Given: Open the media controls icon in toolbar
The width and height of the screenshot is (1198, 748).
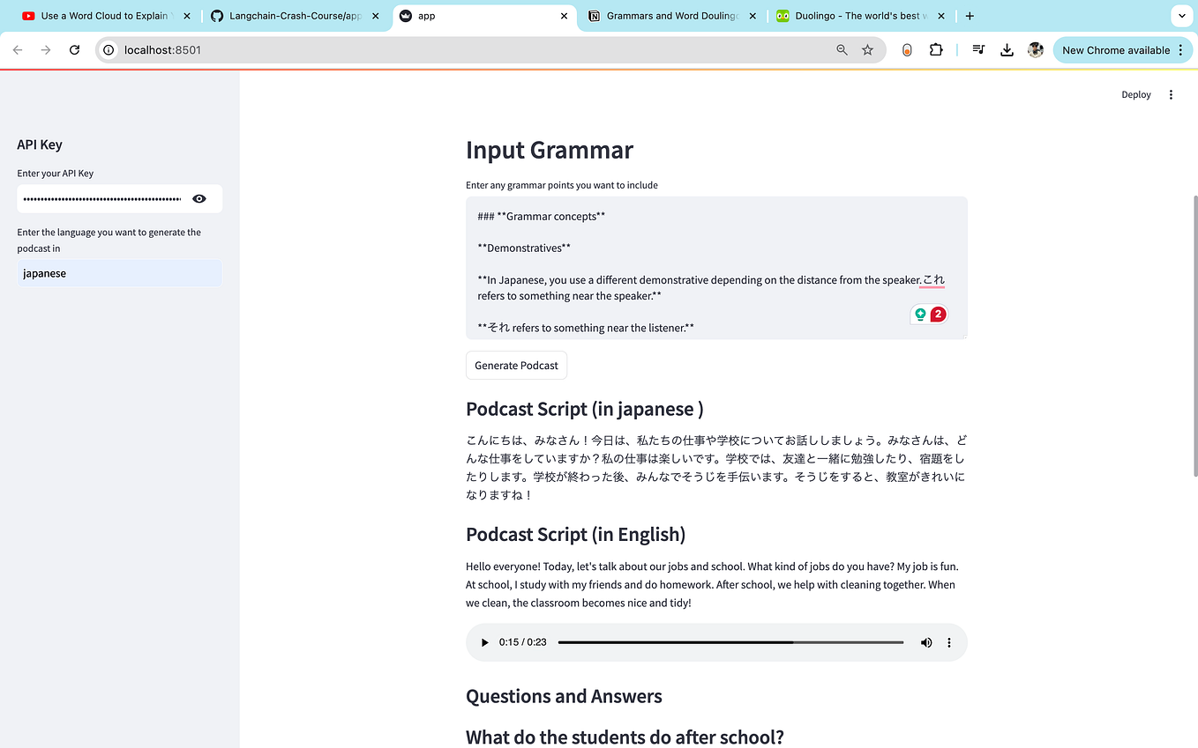Looking at the screenshot, I should [x=977, y=49].
